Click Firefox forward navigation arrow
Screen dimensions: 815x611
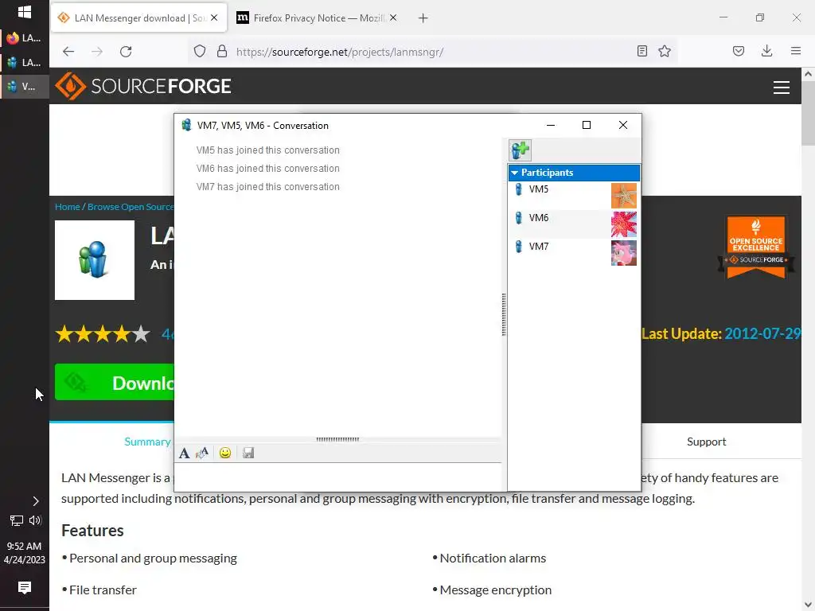tap(97, 52)
